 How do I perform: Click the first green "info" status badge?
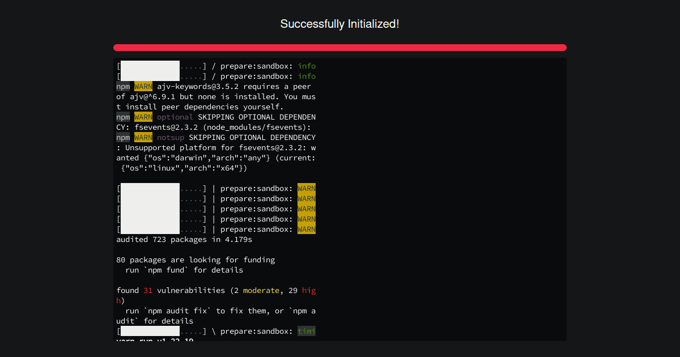(x=307, y=66)
